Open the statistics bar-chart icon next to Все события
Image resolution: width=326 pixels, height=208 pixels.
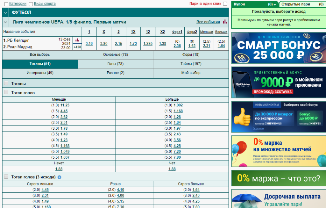[225, 22]
